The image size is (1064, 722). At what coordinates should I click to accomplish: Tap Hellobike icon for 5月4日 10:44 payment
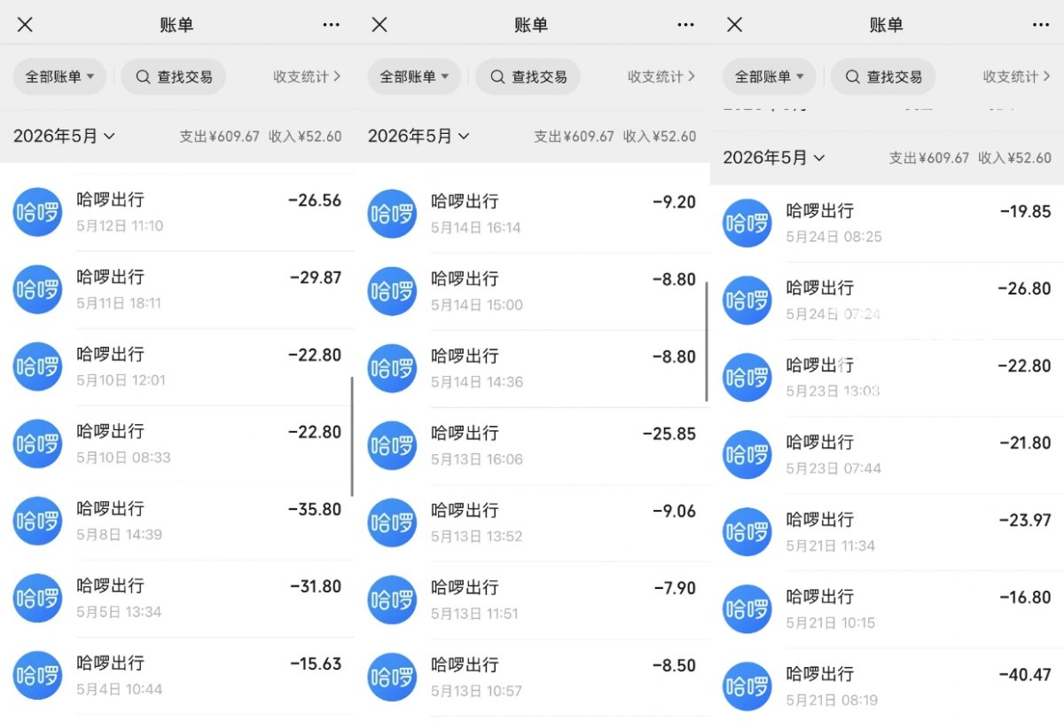tap(37, 675)
